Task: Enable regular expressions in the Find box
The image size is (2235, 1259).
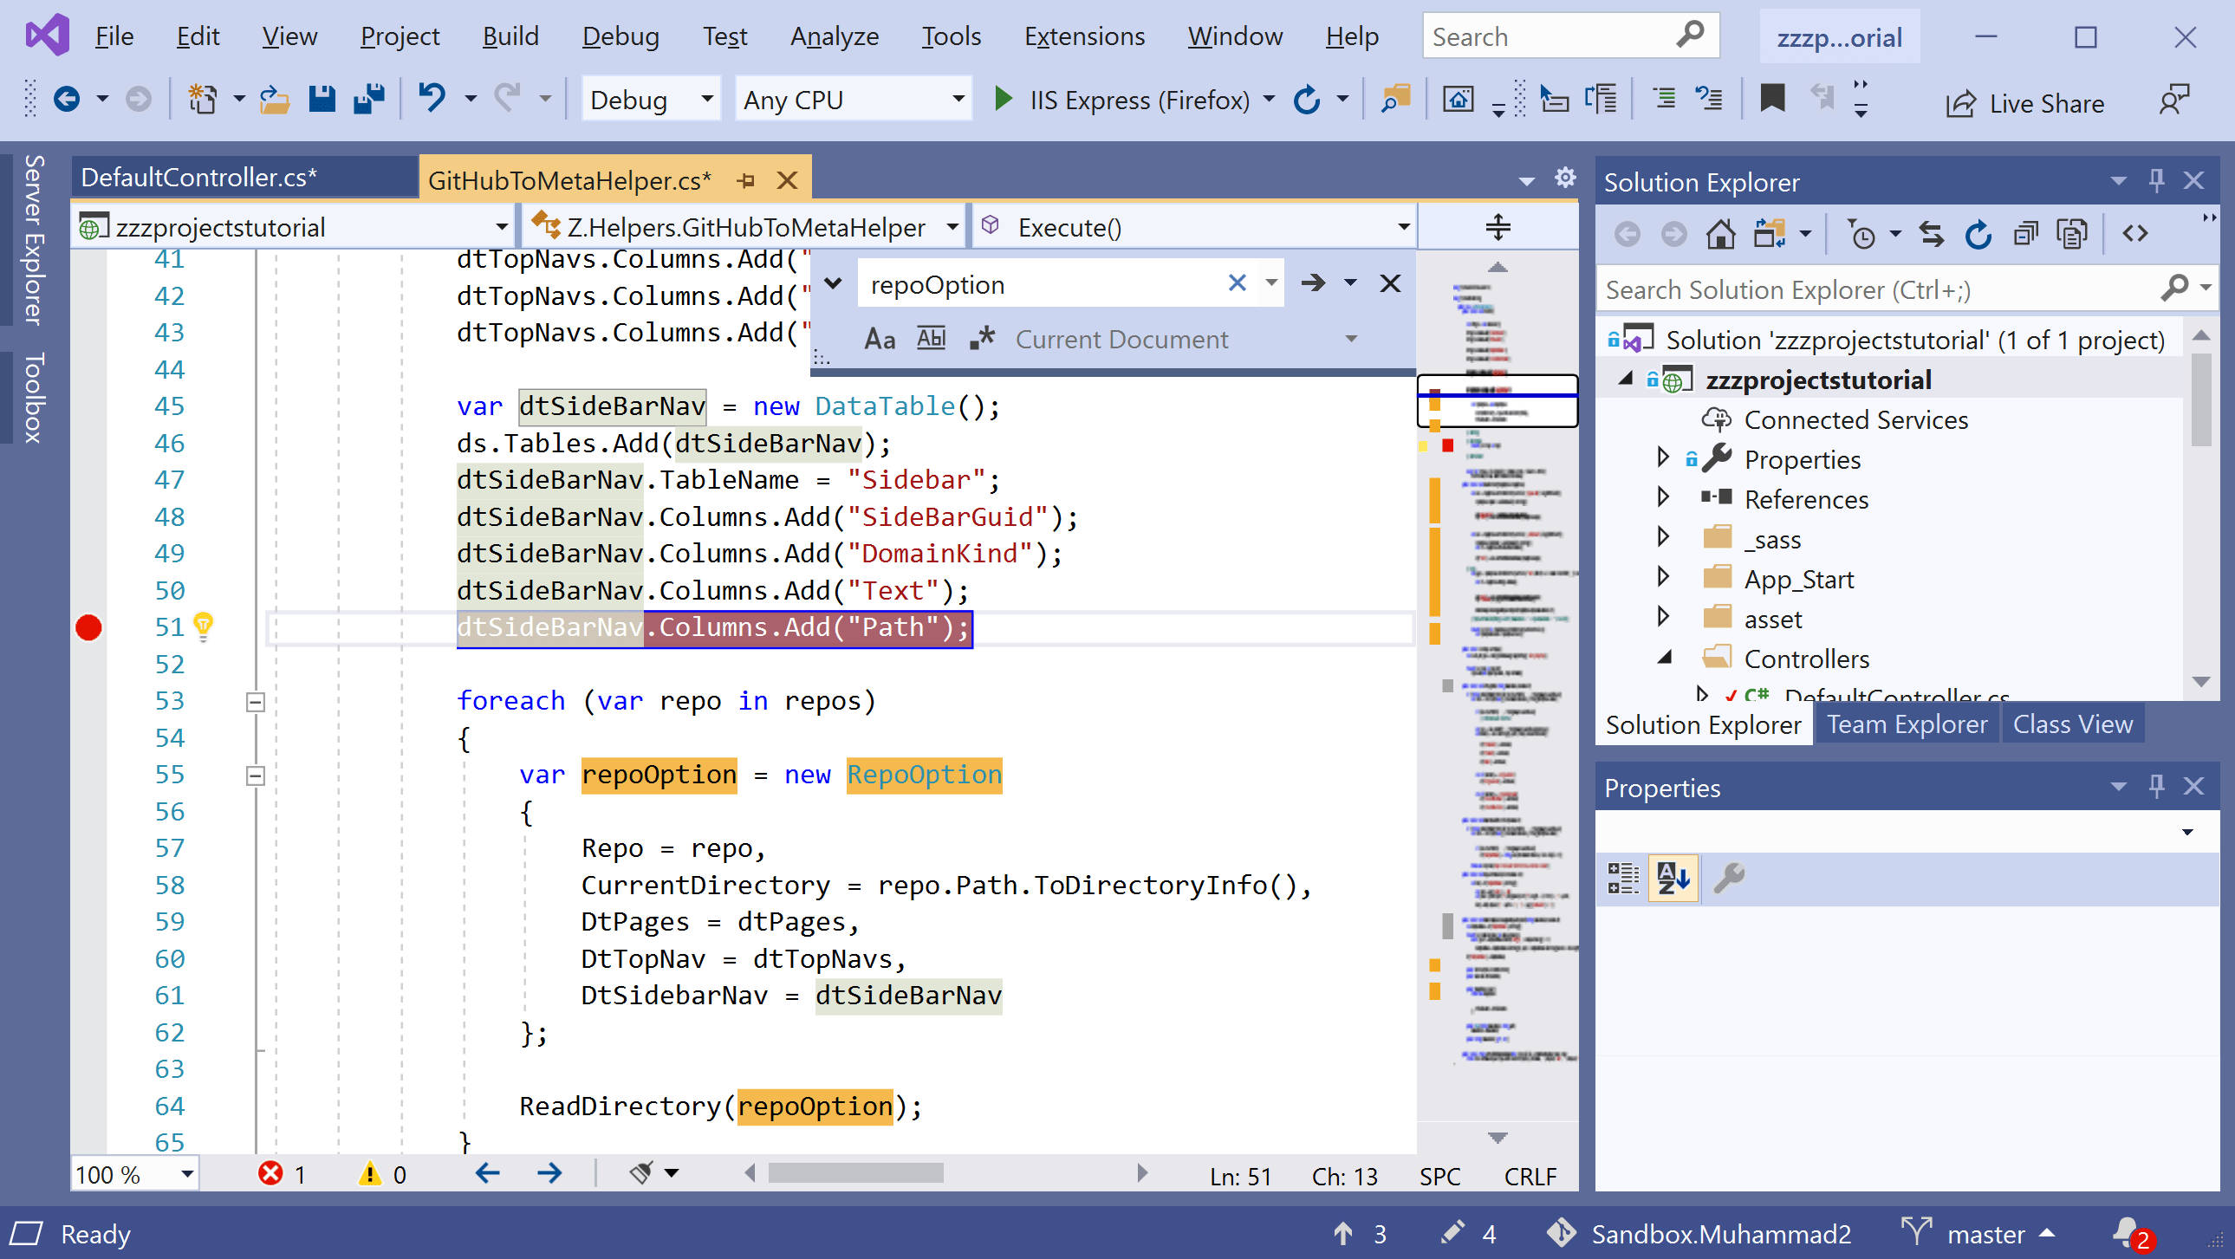Action: click(x=982, y=339)
